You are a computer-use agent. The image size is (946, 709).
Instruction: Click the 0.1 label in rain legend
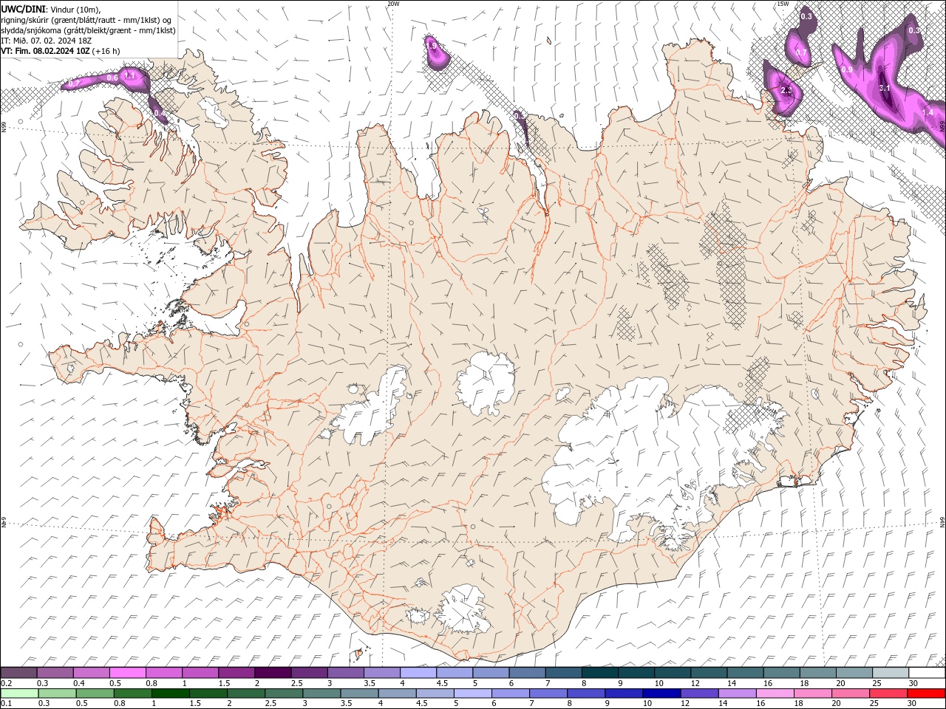click(7, 703)
